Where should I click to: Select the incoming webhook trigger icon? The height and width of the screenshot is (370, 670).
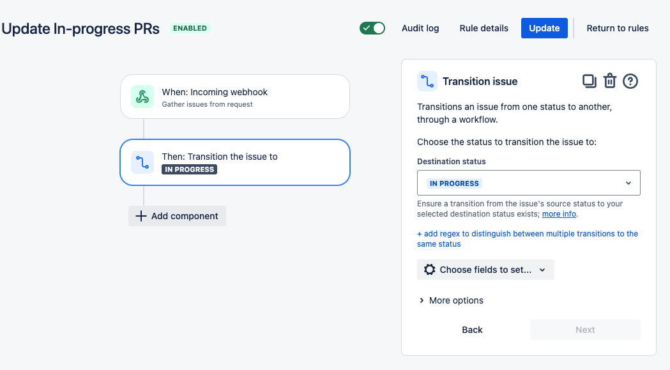point(142,96)
